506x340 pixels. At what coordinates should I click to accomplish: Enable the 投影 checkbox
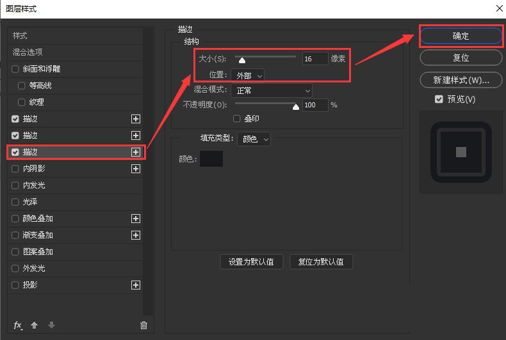pos(15,285)
